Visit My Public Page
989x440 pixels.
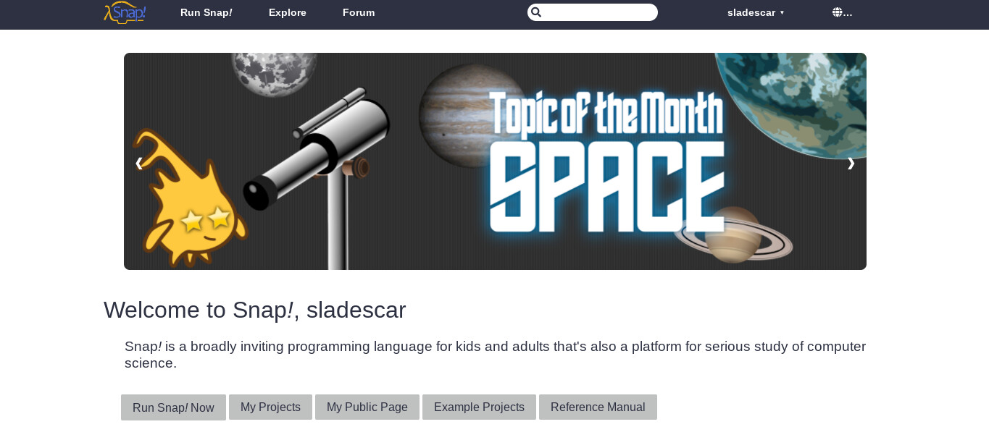coord(367,407)
